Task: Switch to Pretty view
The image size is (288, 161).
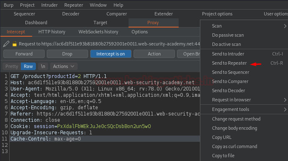Action: (12, 66)
